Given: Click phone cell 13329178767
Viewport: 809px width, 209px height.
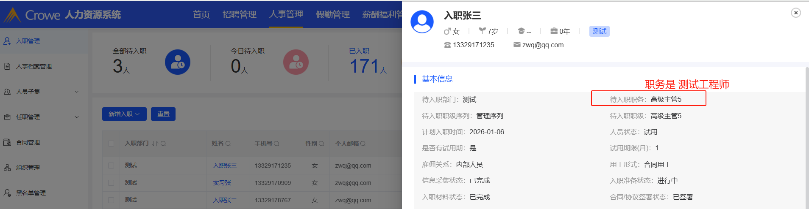Looking at the screenshot, I should 273,200.
